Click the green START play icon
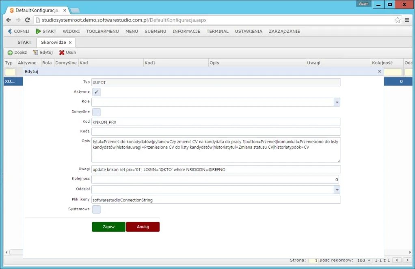This screenshot has width=415, height=269. pyautogui.click(x=38, y=31)
